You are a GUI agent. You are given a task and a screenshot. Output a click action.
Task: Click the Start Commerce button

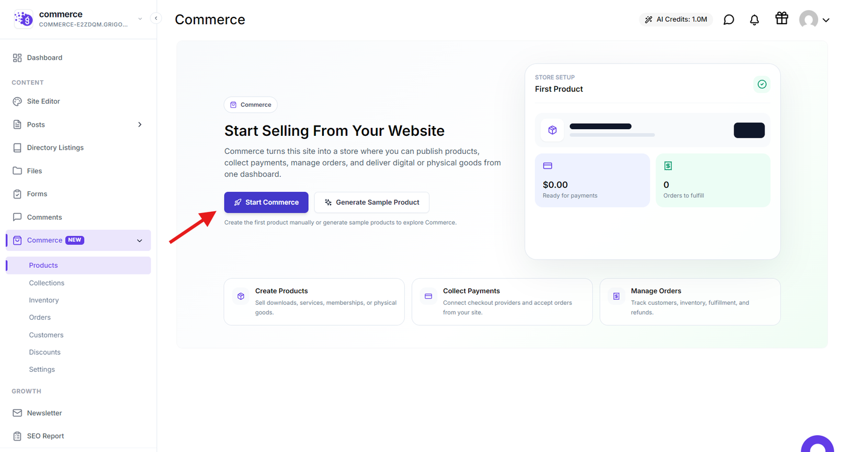[x=266, y=202]
